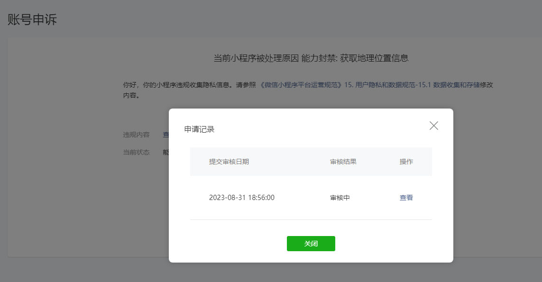Click the 审核中 status cell
542x282 pixels.
pyautogui.click(x=340, y=198)
